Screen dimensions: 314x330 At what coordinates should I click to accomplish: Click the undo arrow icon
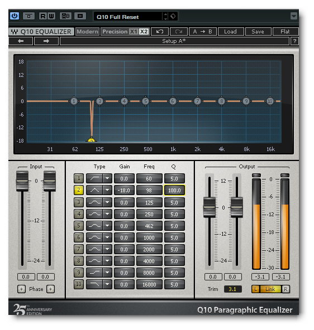click(160, 32)
